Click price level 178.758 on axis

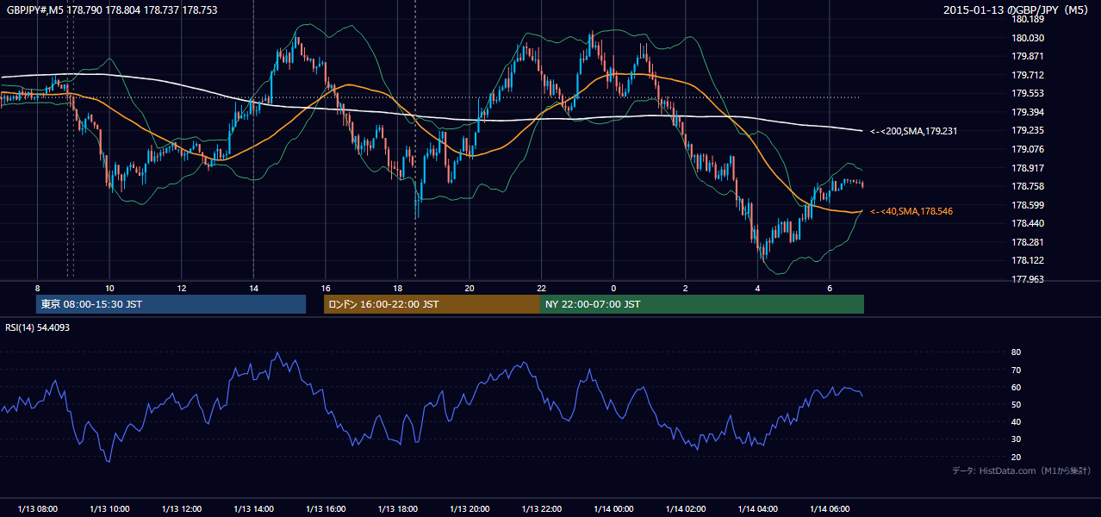[1028, 186]
